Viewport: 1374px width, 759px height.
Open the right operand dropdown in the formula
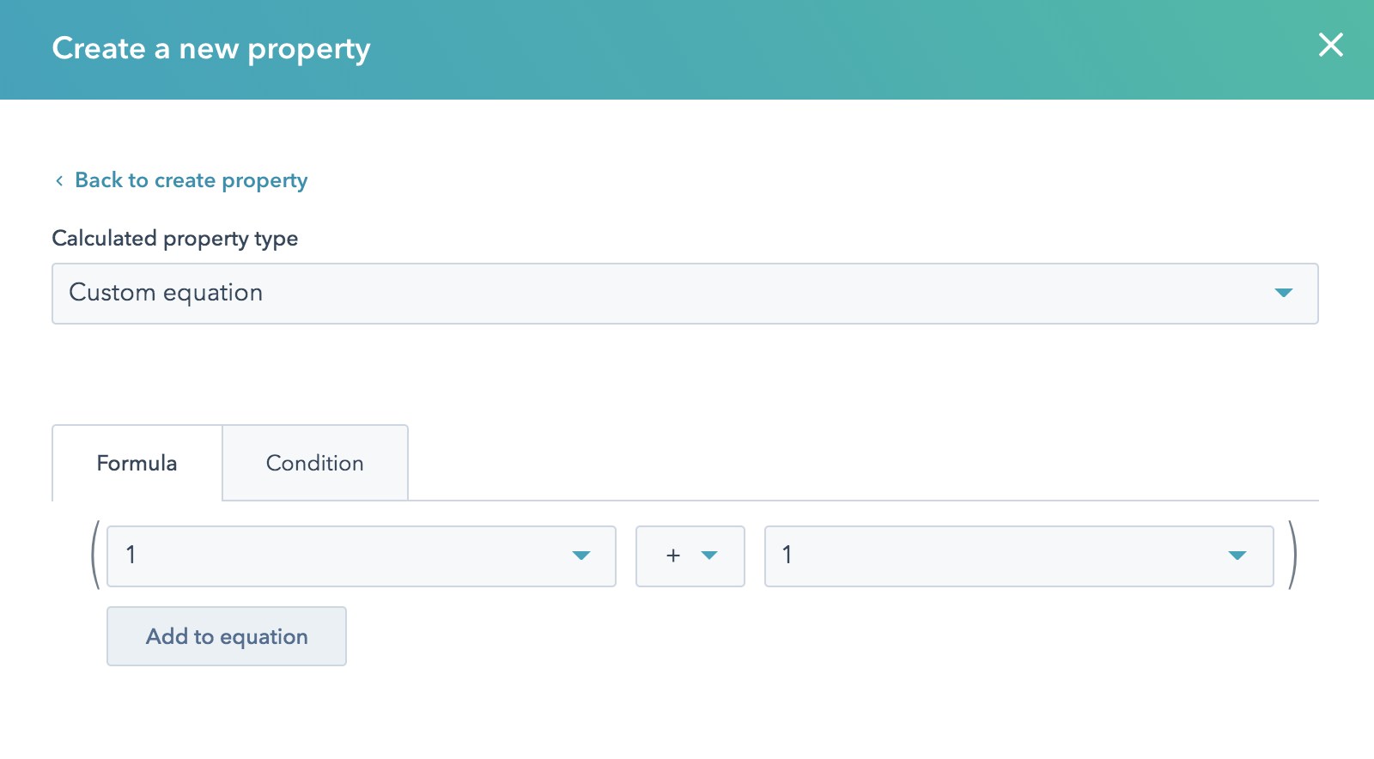click(x=1018, y=556)
